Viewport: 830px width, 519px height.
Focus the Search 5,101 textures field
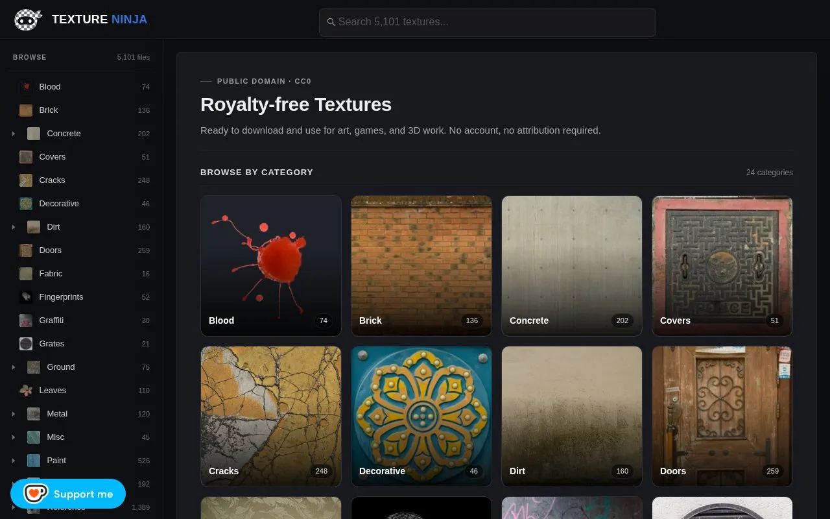[x=488, y=22]
